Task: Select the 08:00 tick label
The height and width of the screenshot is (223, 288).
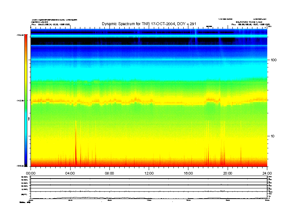Action: [109, 173]
